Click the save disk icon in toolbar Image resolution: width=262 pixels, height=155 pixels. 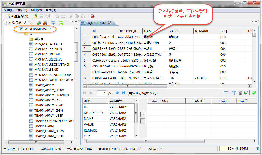point(41,16)
